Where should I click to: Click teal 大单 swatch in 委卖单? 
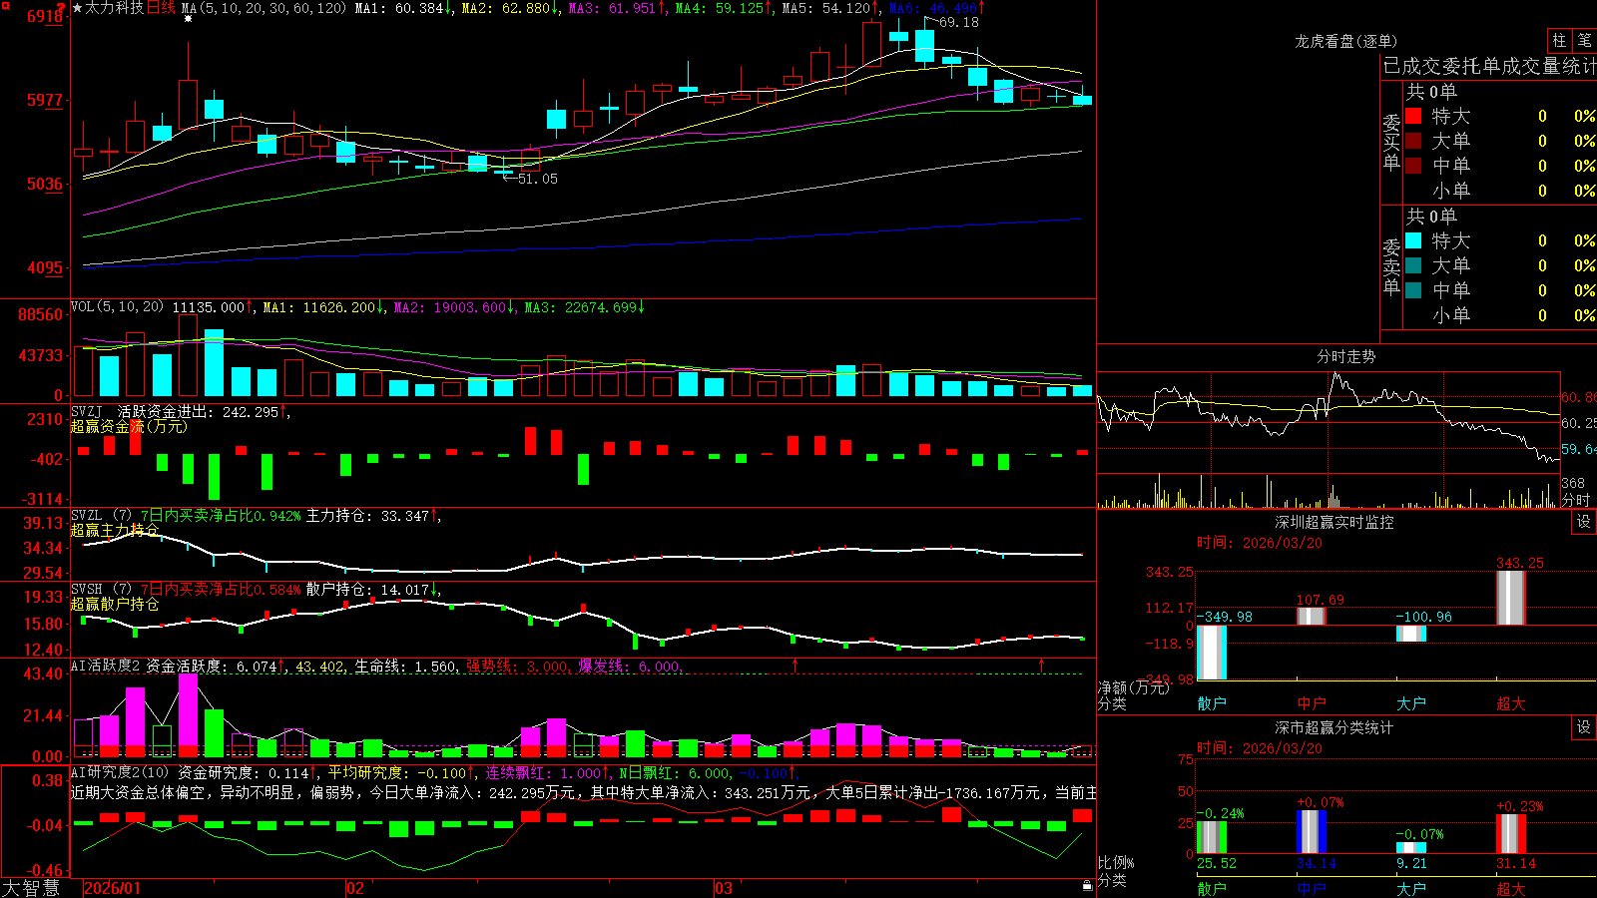coord(1413,265)
